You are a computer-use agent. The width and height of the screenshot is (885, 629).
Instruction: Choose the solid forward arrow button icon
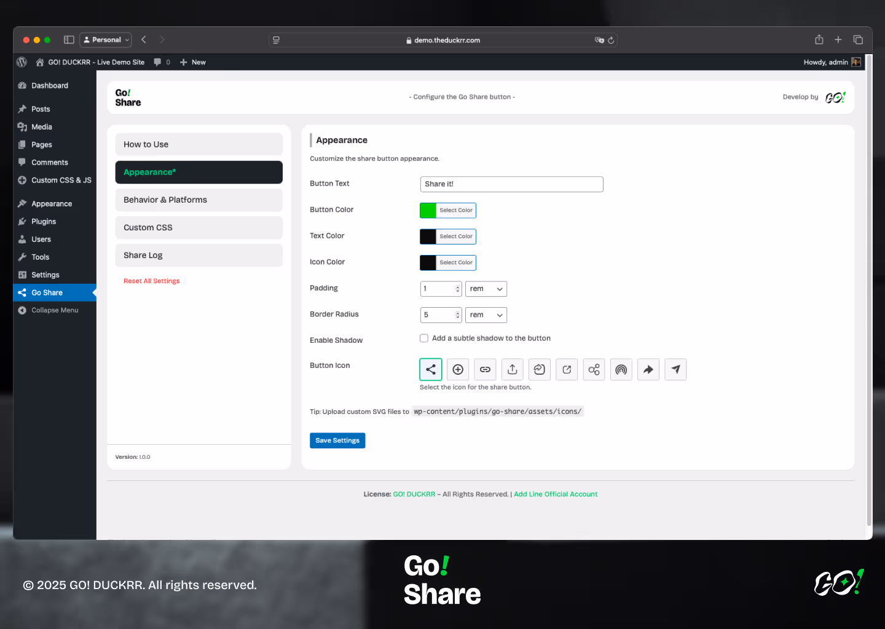tap(648, 369)
